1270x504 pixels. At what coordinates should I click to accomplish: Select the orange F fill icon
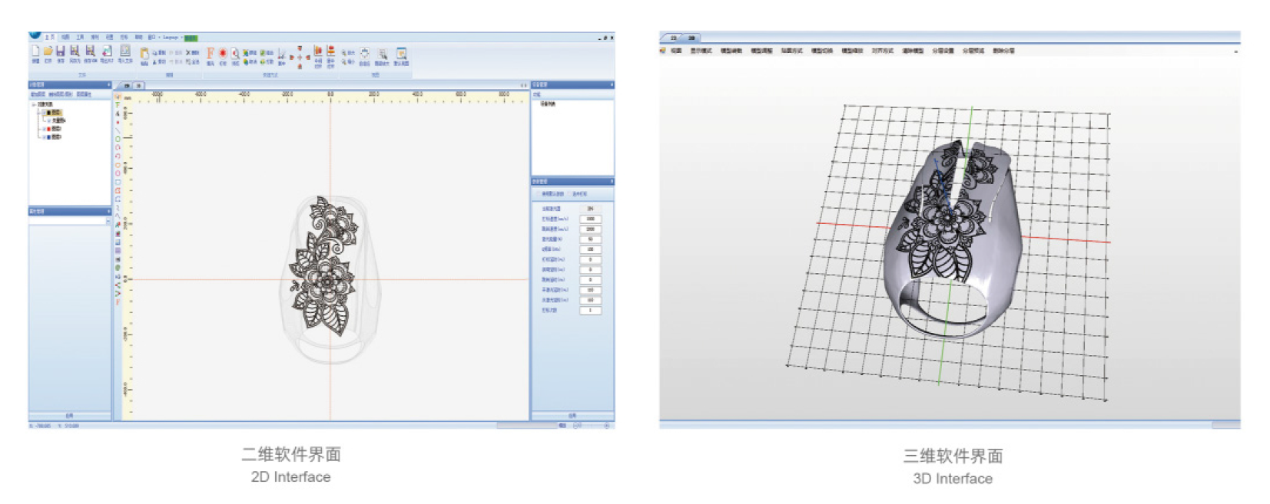tap(211, 54)
